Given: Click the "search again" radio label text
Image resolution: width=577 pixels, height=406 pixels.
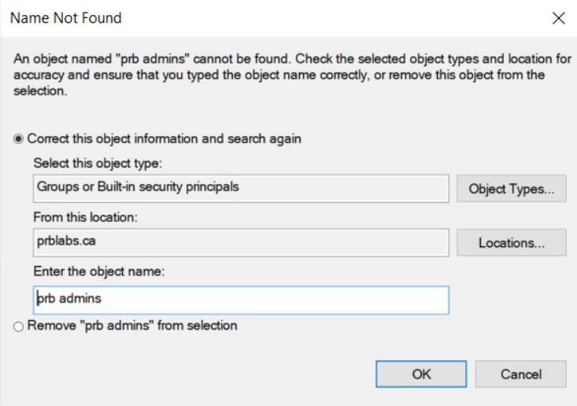Looking at the screenshot, I should pyautogui.click(x=268, y=138).
